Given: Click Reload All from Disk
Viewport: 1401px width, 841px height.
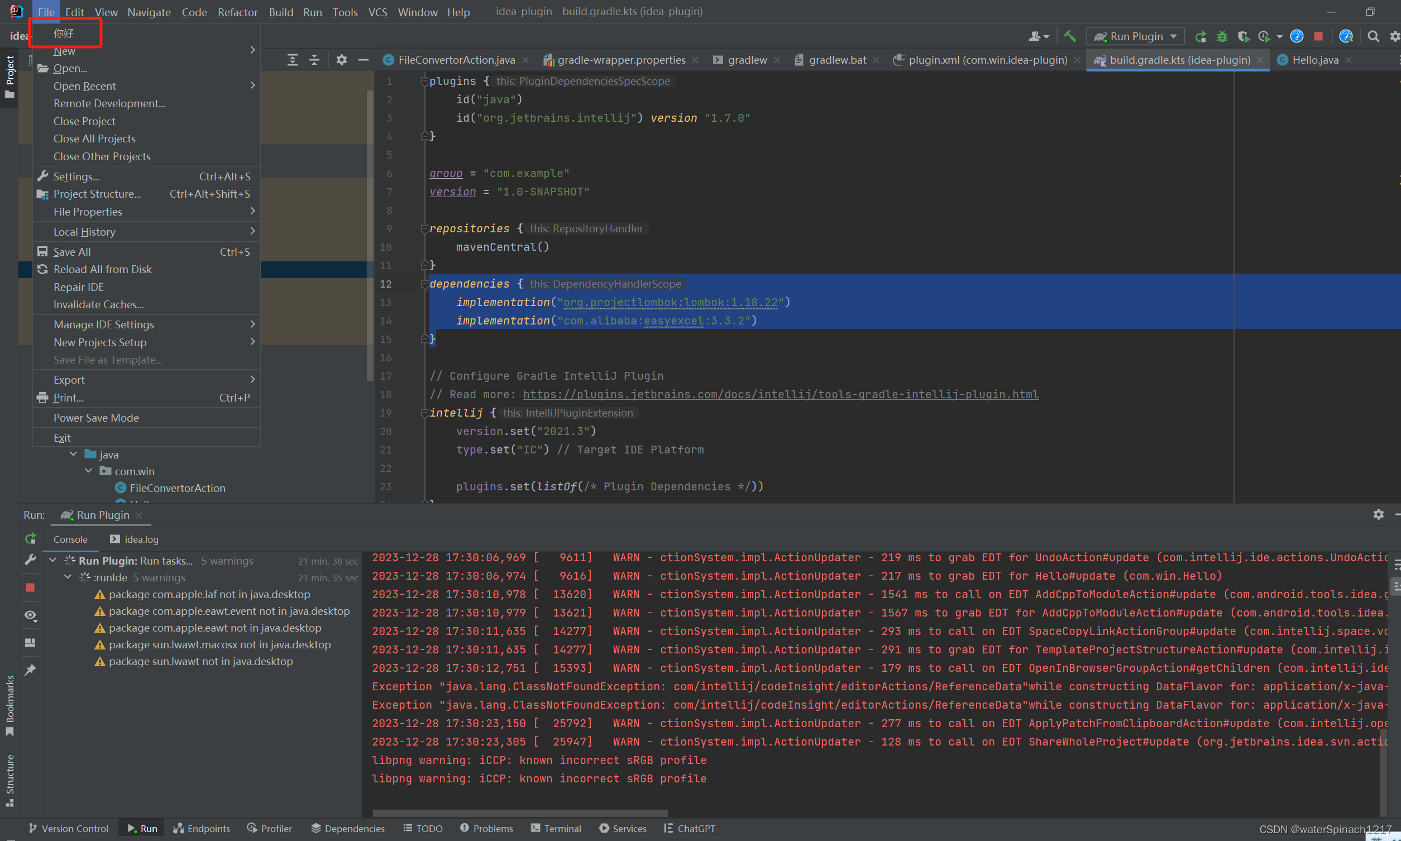Looking at the screenshot, I should click(x=147, y=269).
